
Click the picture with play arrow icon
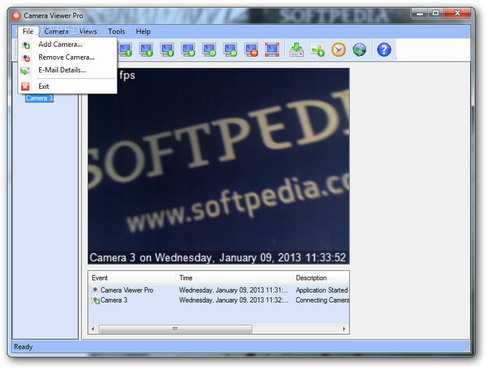click(x=318, y=50)
